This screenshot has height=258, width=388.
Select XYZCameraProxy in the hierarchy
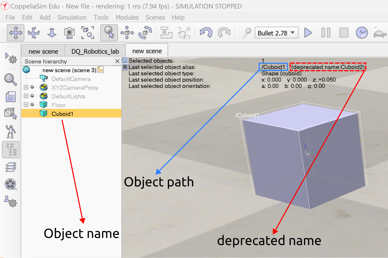[x=75, y=88]
